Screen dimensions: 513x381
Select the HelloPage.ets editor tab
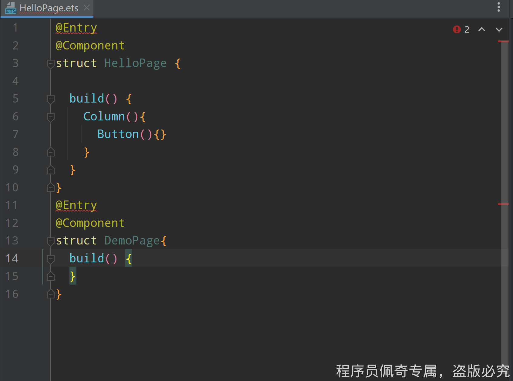click(x=49, y=8)
